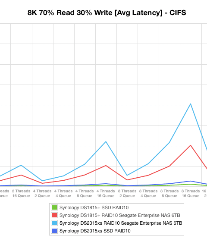207x248 pixels.
Task: Click axis label '8 Threads 4 Queue'
Action: pos(148,193)
